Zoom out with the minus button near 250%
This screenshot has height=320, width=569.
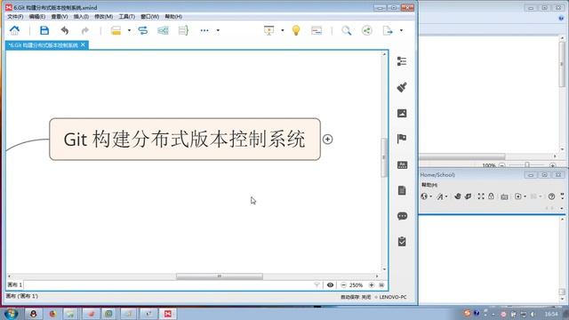tap(344, 285)
